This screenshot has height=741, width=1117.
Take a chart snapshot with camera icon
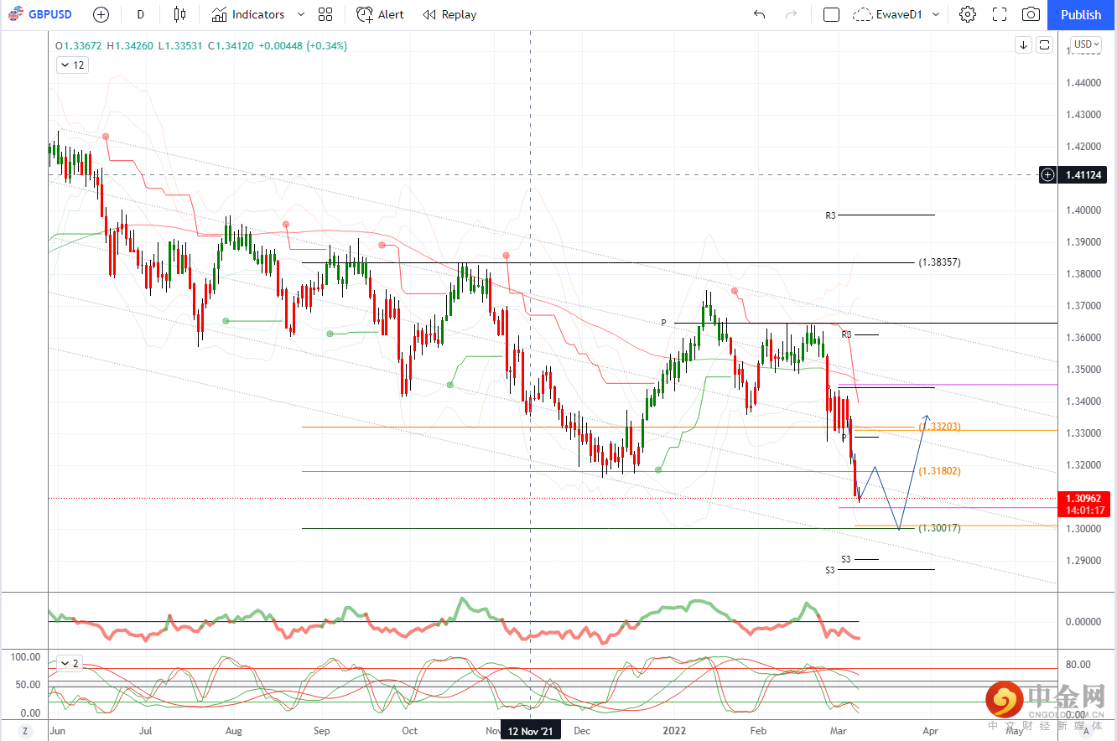coord(1031,14)
